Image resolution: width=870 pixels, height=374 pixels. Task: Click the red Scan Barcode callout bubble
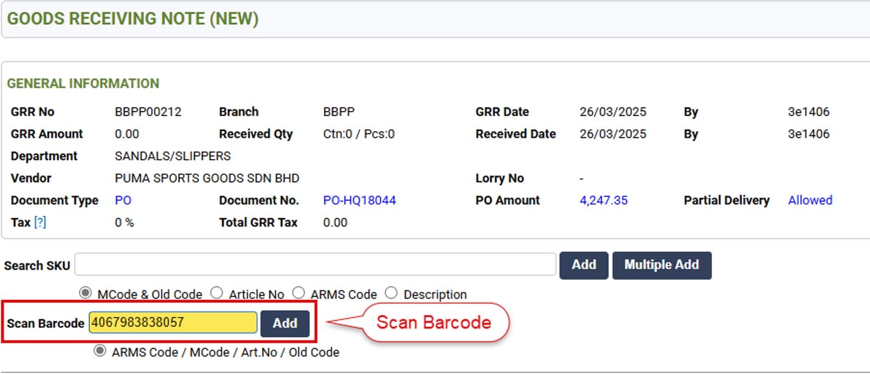click(434, 322)
